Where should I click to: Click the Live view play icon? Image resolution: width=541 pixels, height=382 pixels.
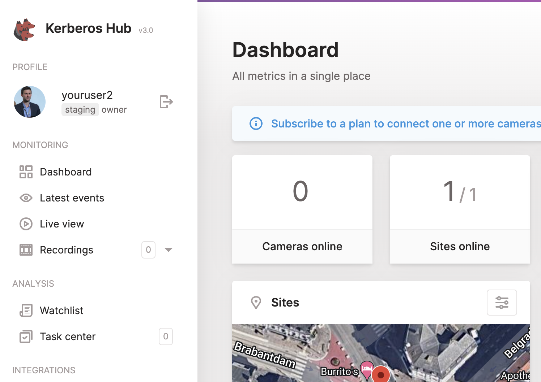click(x=26, y=224)
